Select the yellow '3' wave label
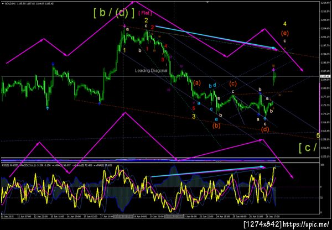This screenshot has height=230, width=332. click(194, 116)
